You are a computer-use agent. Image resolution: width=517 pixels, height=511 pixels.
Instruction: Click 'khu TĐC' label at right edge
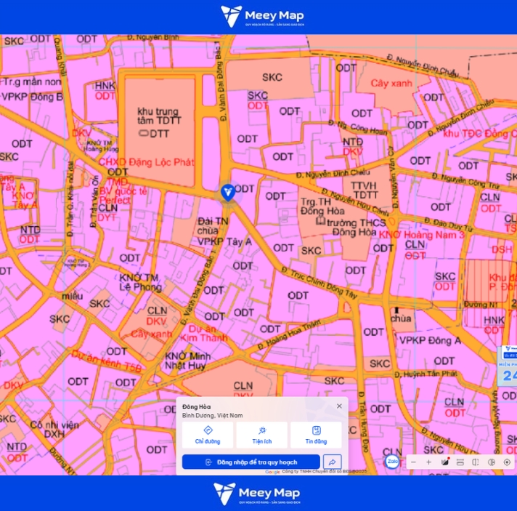coord(480,134)
